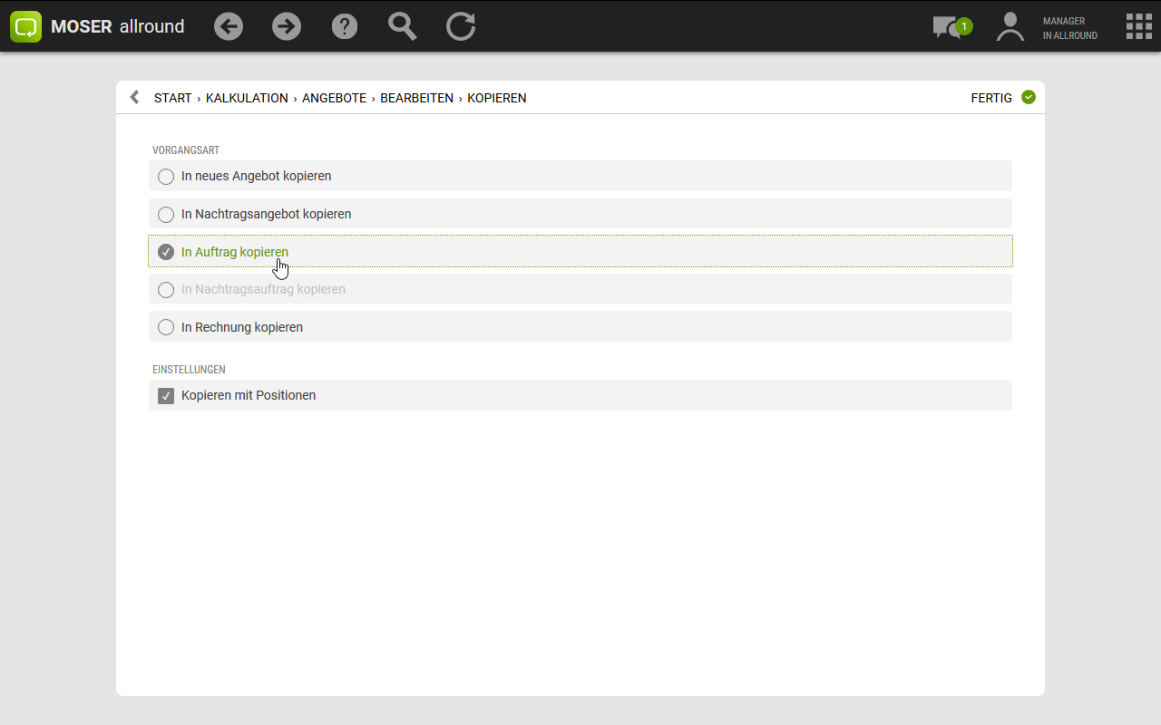Open the user profile Manager icon
This screenshot has height=725, width=1161.
click(x=1010, y=27)
